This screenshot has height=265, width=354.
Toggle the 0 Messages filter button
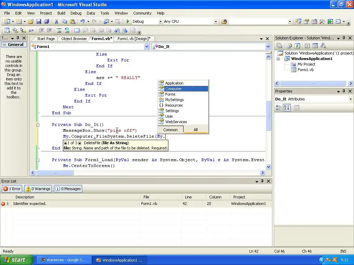pyautogui.click(x=68, y=189)
